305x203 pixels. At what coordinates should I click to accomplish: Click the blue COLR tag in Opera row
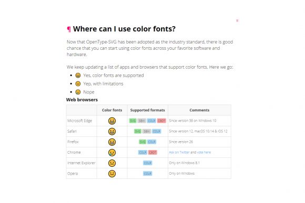pos(147,174)
